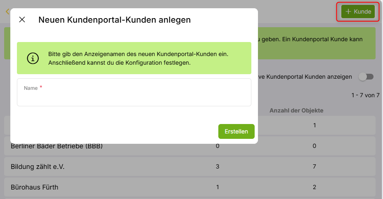The width and height of the screenshot is (383, 199).
Task: Open the Bürohaus Fürth entry
Action: [35, 187]
